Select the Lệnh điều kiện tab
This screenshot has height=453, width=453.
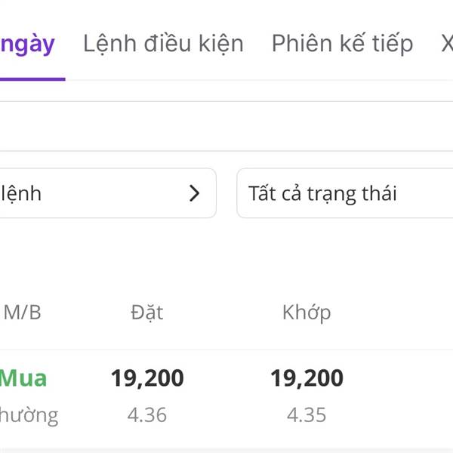(x=163, y=44)
